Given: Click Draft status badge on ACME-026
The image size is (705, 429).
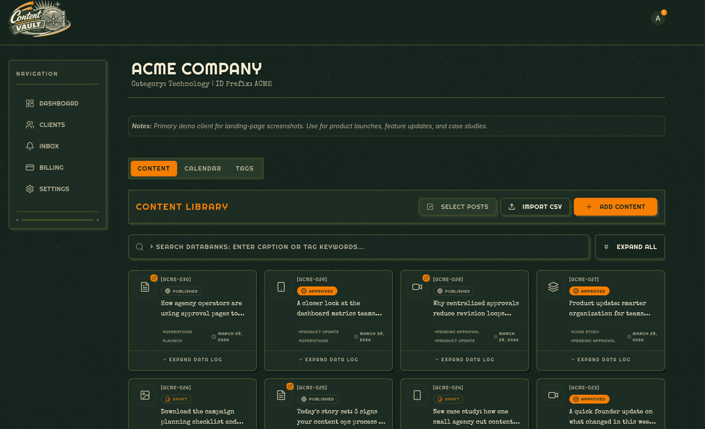Looking at the screenshot, I should [176, 399].
